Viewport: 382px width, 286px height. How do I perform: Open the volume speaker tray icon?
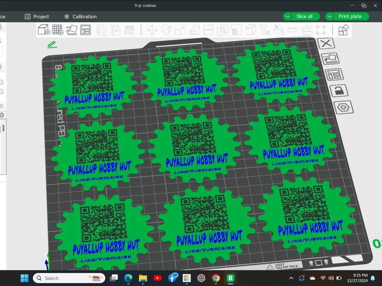click(331, 278)
